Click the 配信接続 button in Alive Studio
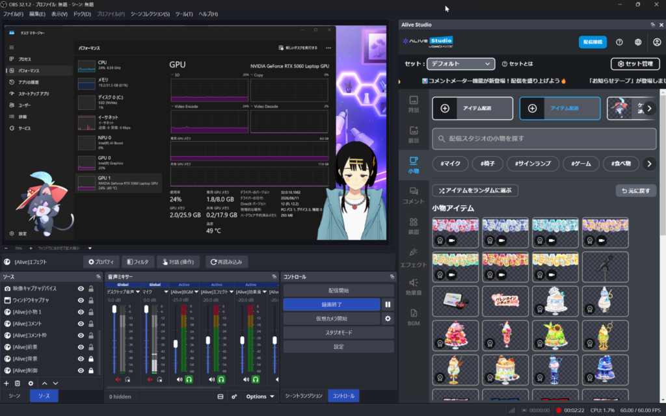The width and height of the screenshot is (666, 416). click(x=593, y=42)
